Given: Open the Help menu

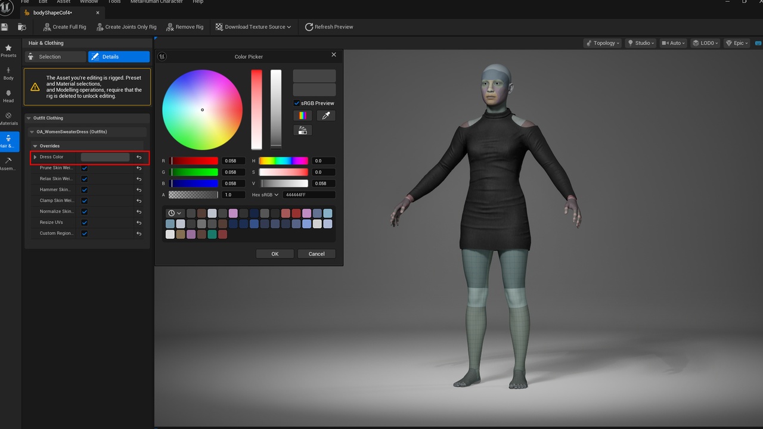Looking at the screenshot, I should [198, 2].
